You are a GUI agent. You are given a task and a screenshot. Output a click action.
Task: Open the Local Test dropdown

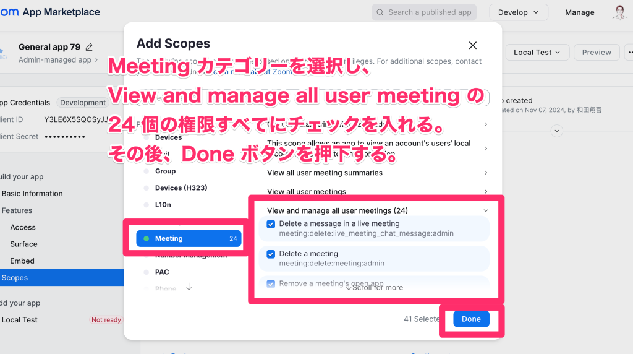(x=537, y=53)
